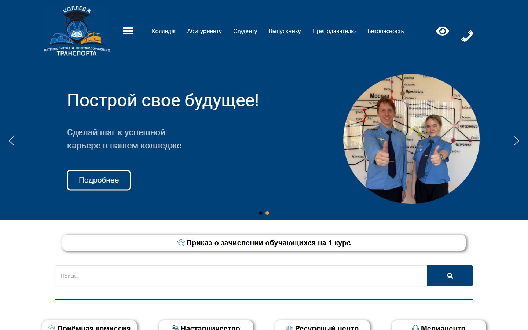528x330 pixels.
Task: Open the Преподавателю menu
Action: tap(334, 31)
